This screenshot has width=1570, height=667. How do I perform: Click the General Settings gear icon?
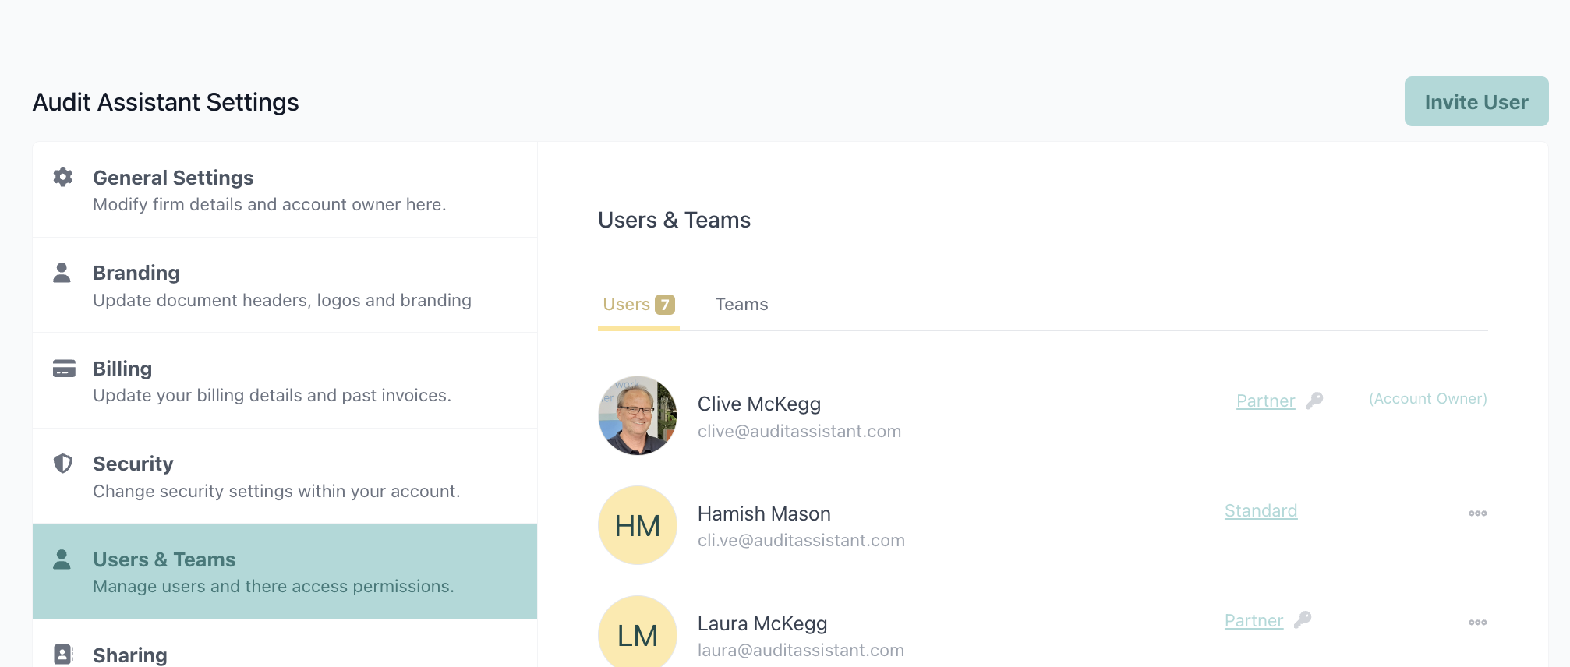(63, 177)
